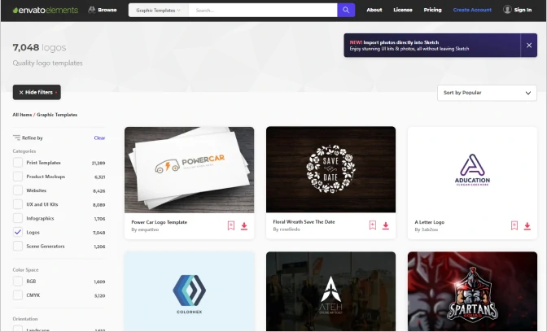Viewport: 547px width, 332px height.
Task: Open the About page
Action: point(374,10)
